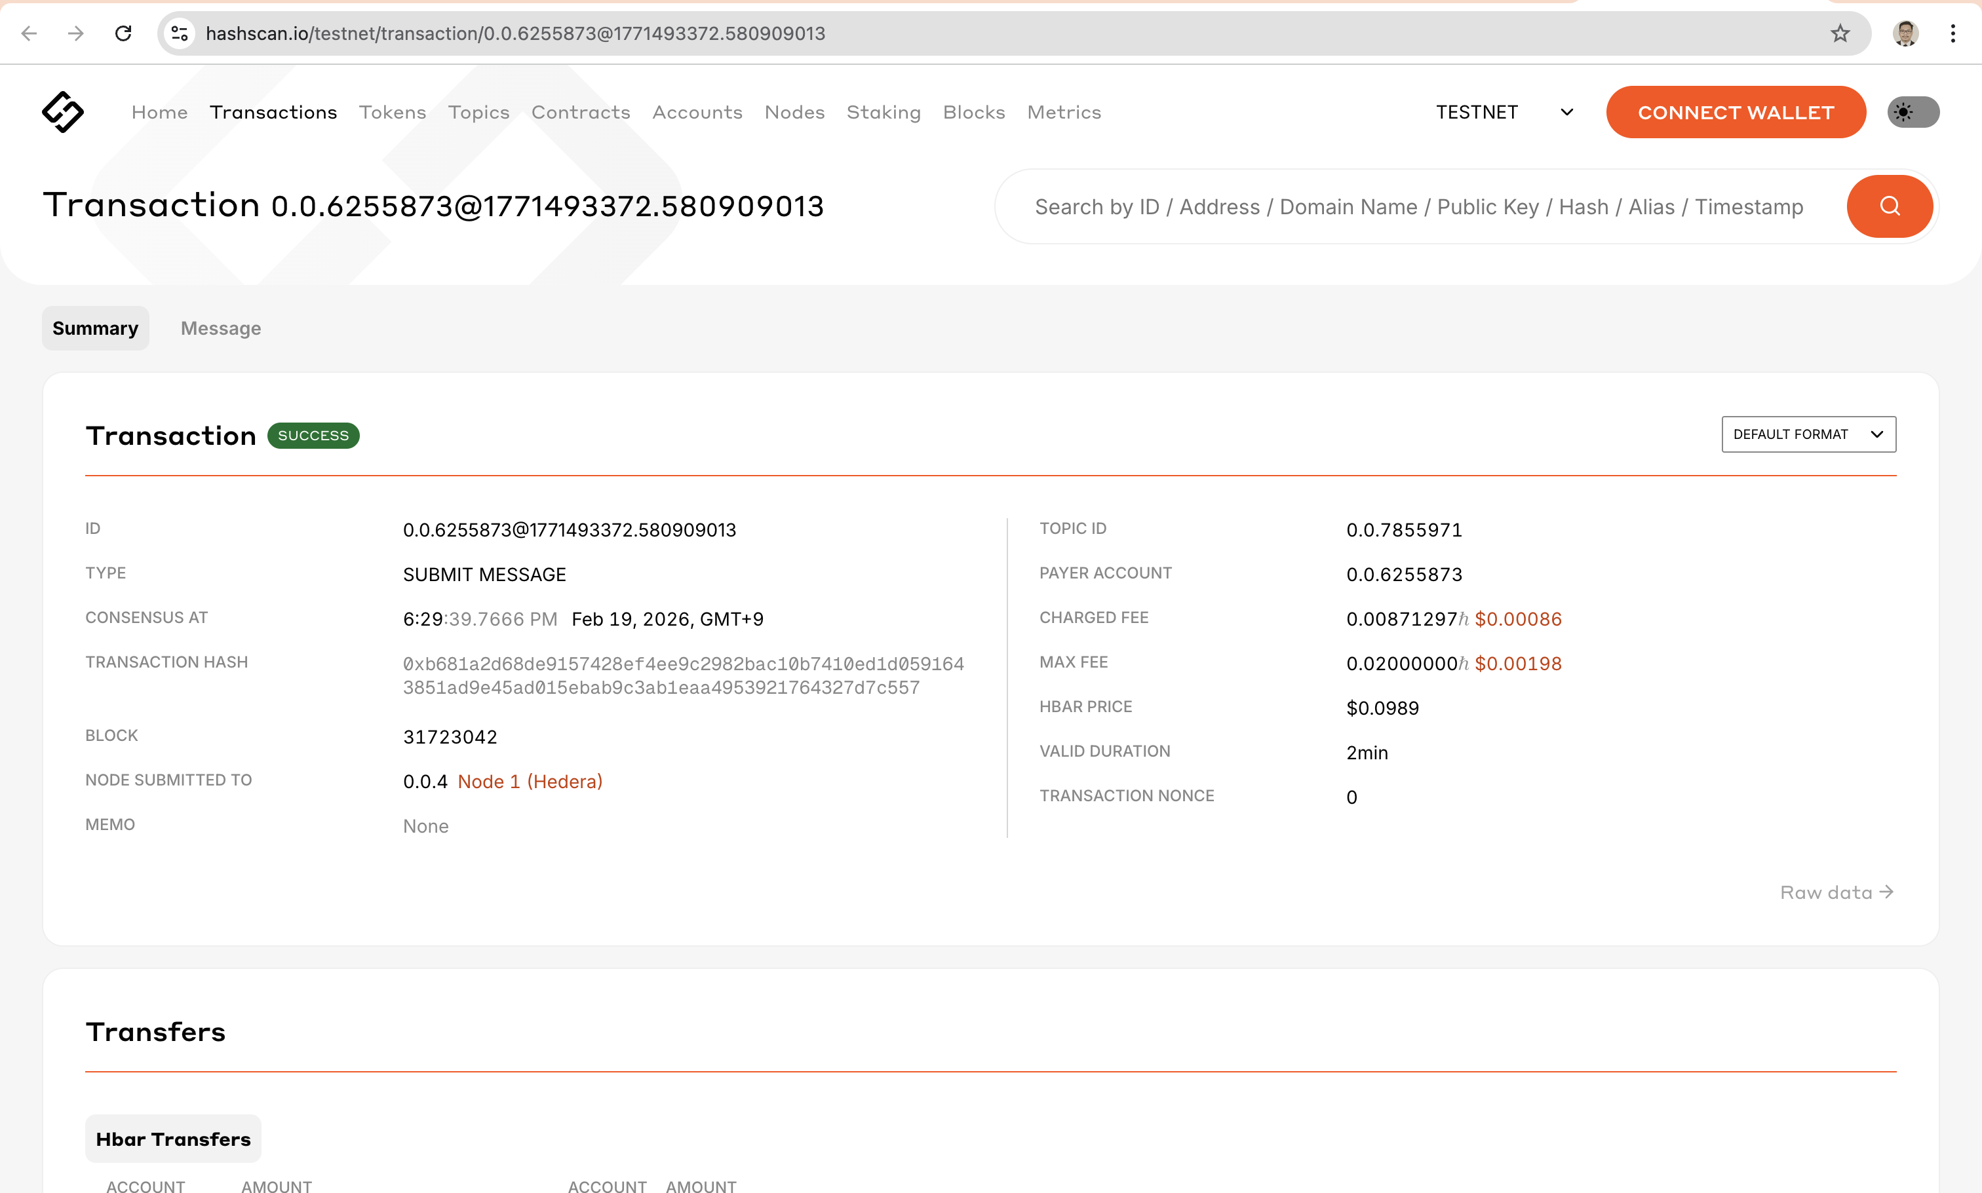
Task: Click the CONNECT WALLET button
Action: [x=1736, y=112]
